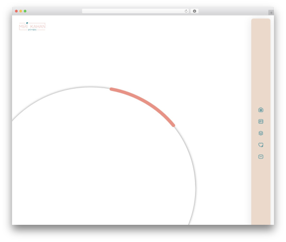Open the contact card icon in the sidebar
The width and height of the screenshot is (286, 242).
[x=261, y=121]
